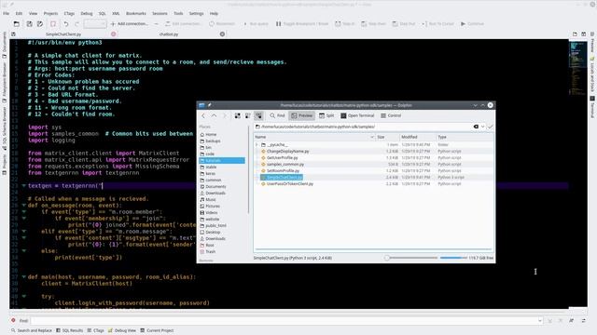
Task: Select ChangeDisplayName.py in Dolphin file list
Action: (288, 151)
